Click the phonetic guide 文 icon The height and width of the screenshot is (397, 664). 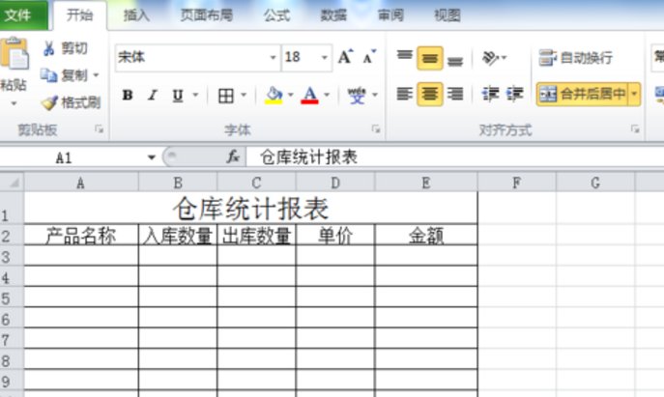(x=357, y=96)
